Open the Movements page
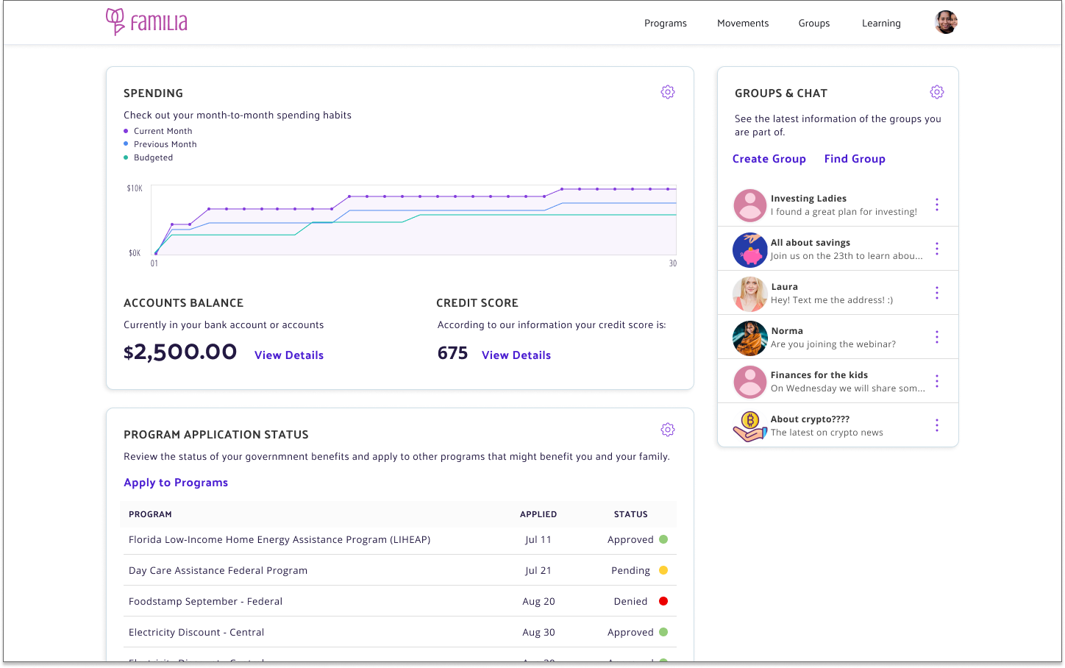This screenshot has height=668, width=1065. tap(742, 24)
